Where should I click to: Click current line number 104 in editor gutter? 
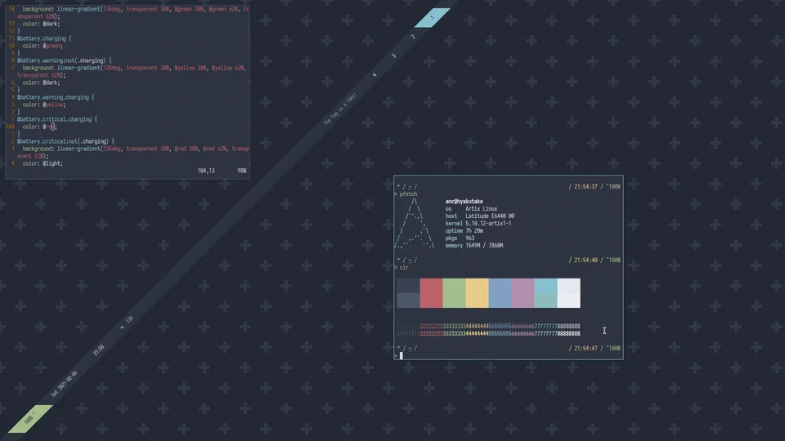pyautogui.click(x=10, y=127)
